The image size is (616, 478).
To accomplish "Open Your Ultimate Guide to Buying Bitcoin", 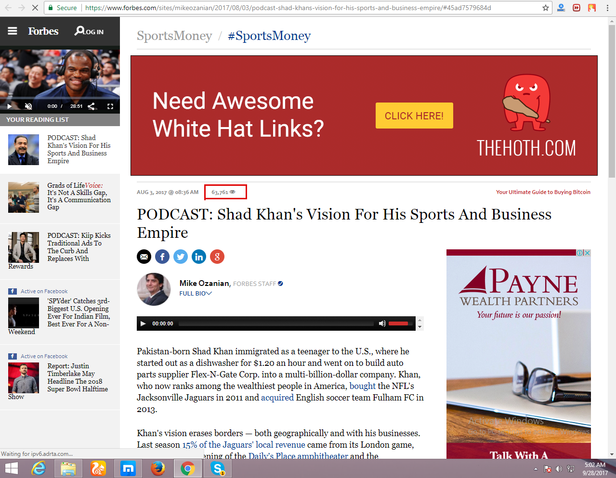I will coord(543,192).
